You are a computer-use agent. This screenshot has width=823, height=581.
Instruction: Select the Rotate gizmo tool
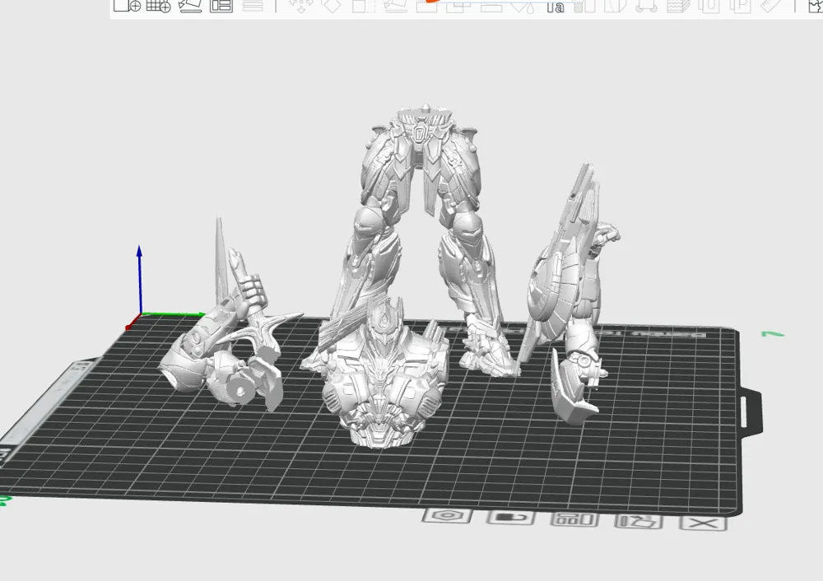(x=331, y=6)
